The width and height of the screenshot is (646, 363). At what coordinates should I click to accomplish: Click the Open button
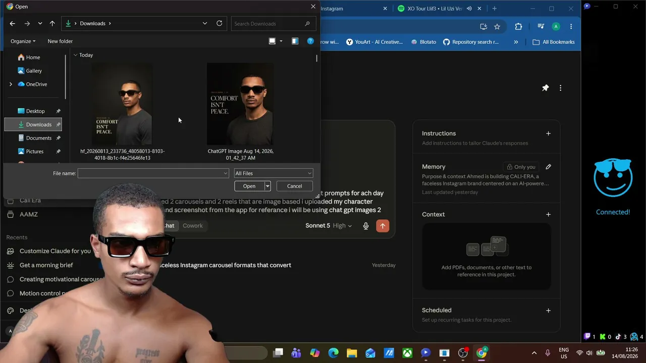click(x=249, y=187)
